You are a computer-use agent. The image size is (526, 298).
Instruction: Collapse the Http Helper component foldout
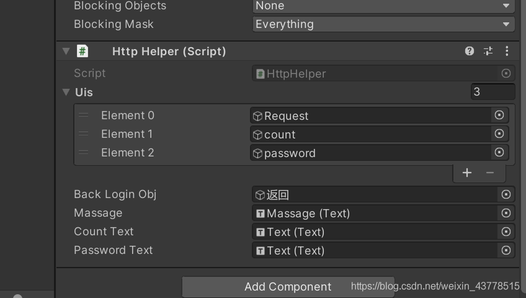[x=66, y=52]
